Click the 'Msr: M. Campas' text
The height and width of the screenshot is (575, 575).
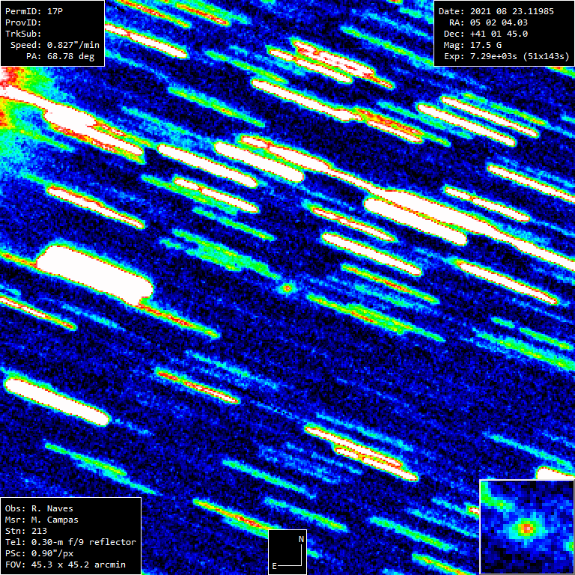click(x=41, y=520)
